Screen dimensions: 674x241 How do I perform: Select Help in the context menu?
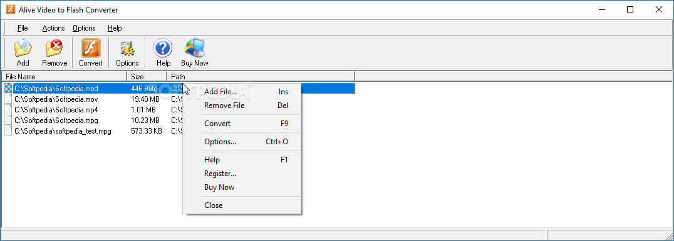click(242, 160)
